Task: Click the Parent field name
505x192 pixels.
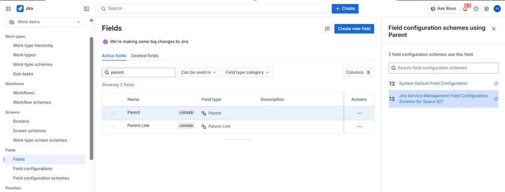Action: (133, 113)
